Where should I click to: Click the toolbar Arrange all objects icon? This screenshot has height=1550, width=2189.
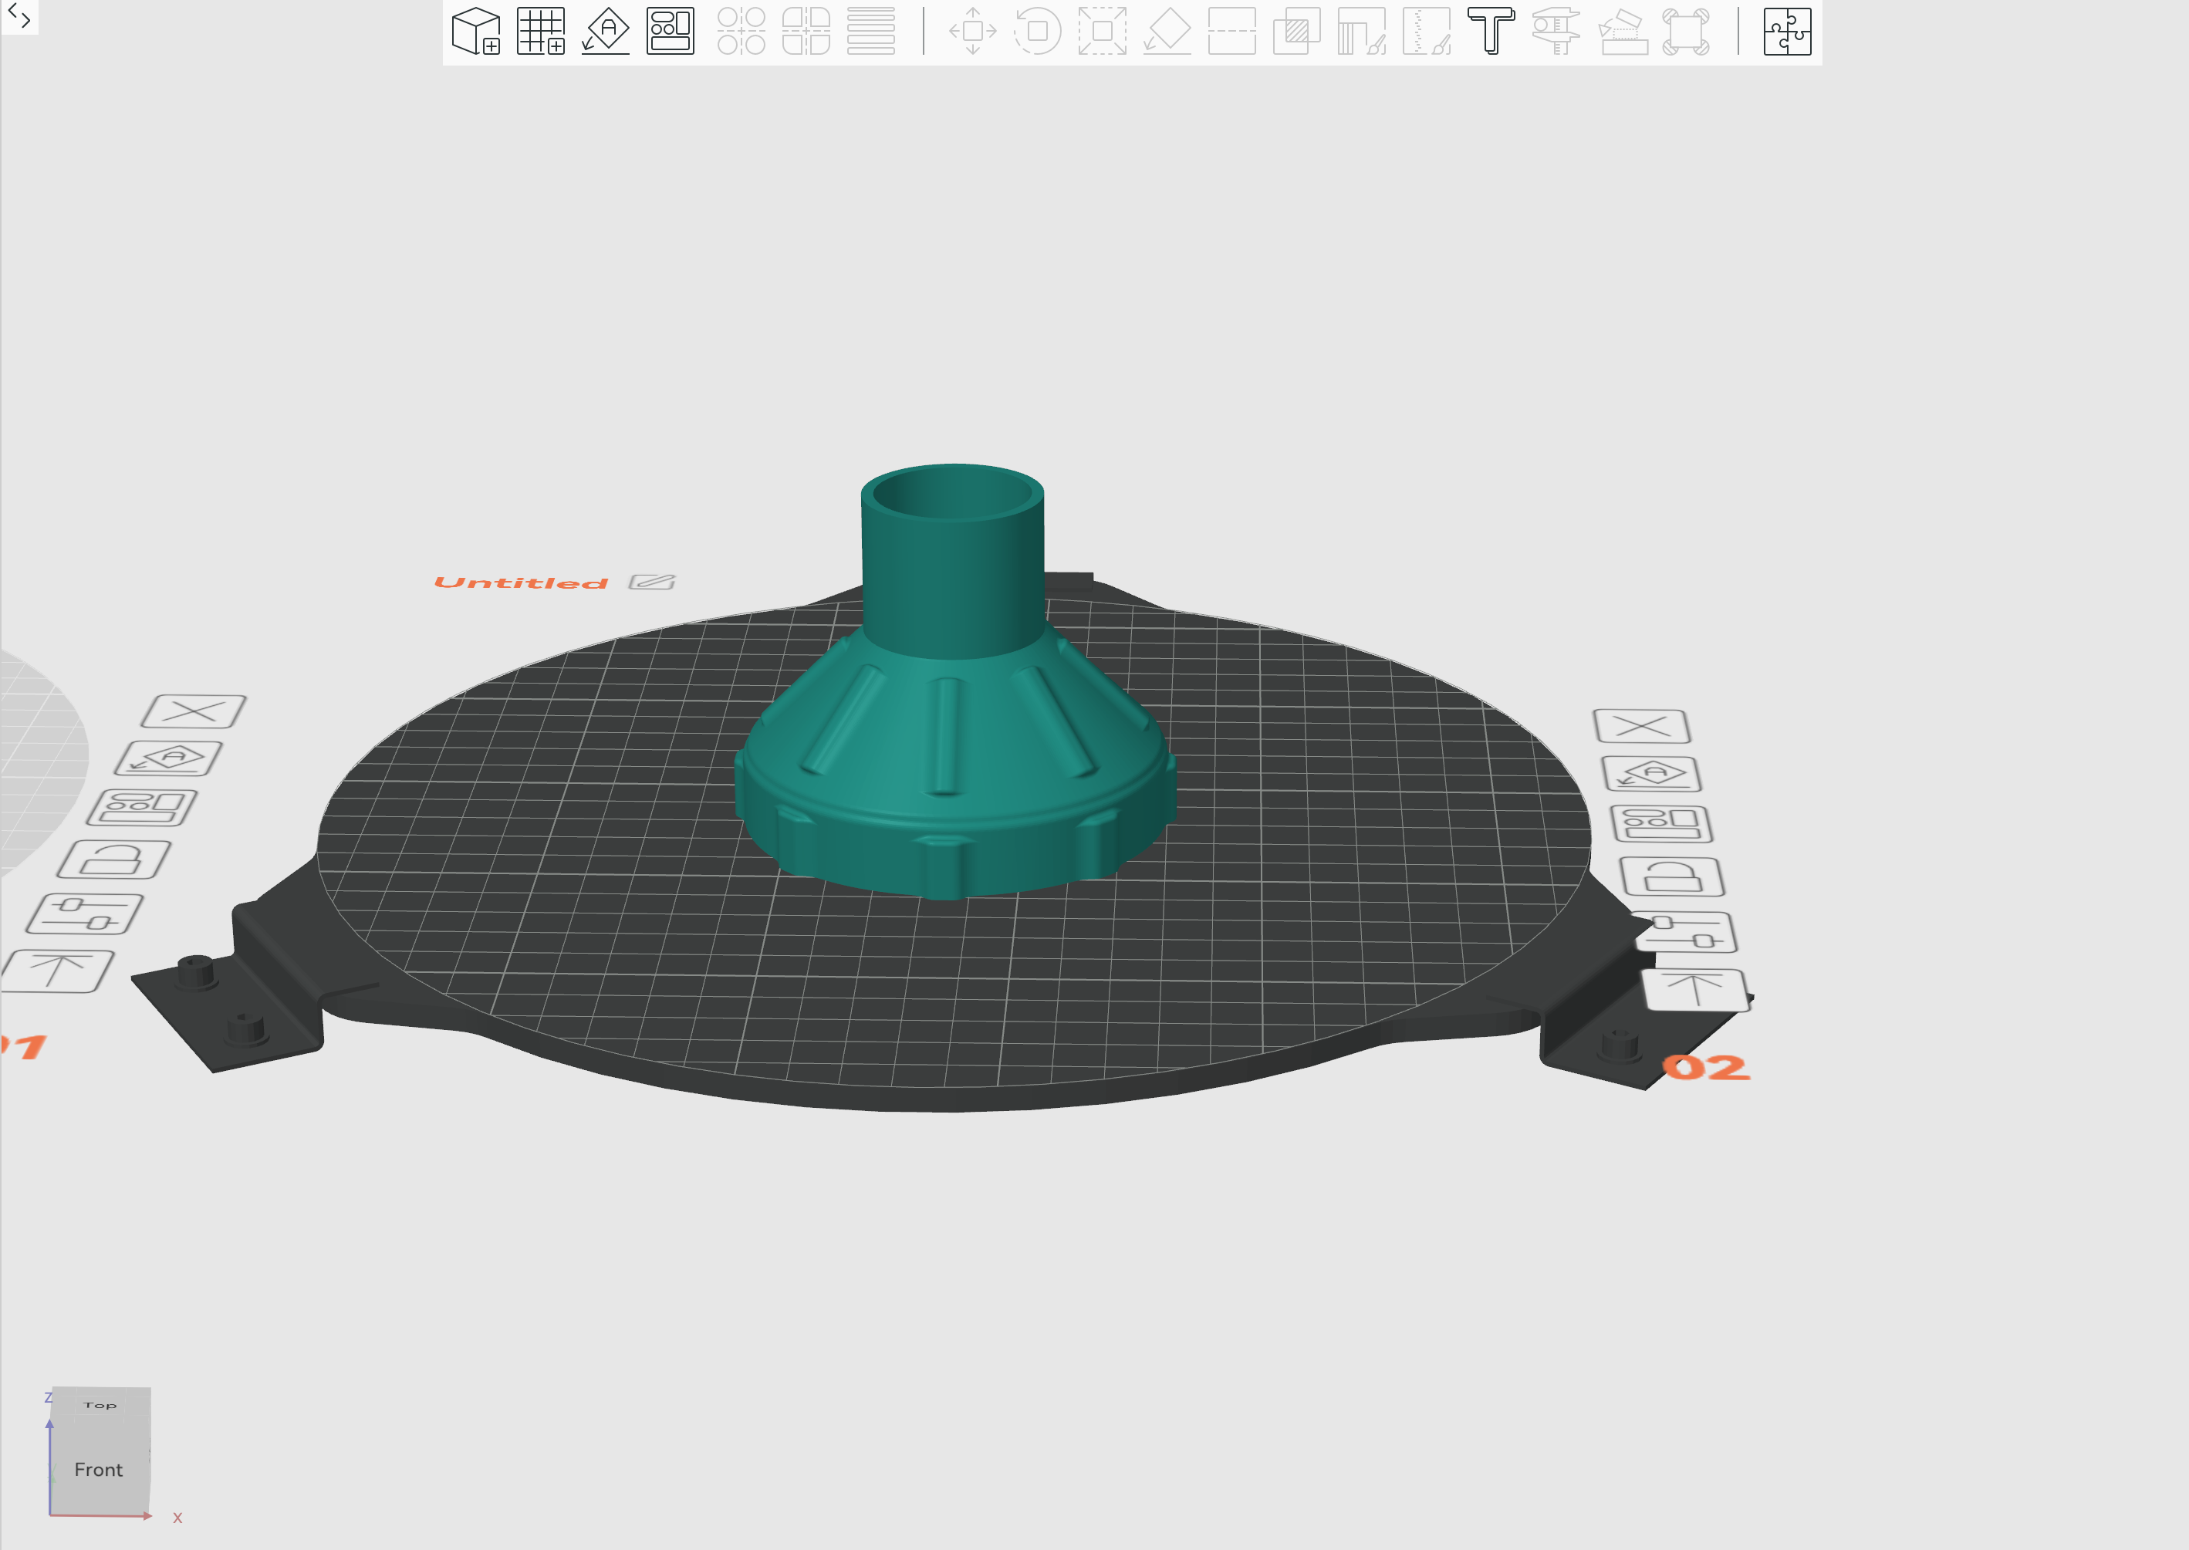coord(671,32)
